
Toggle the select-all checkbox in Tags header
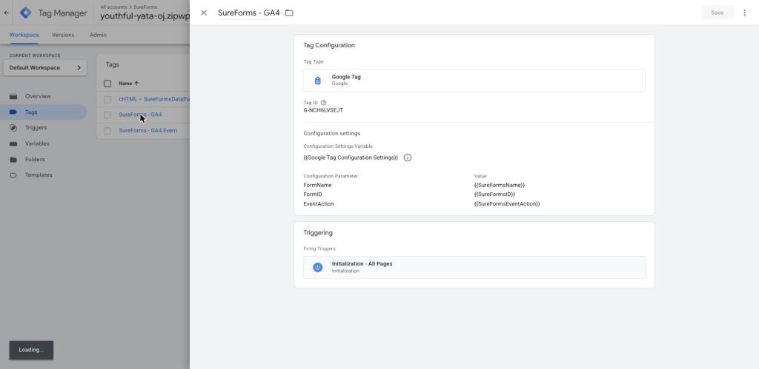point(107,84)
